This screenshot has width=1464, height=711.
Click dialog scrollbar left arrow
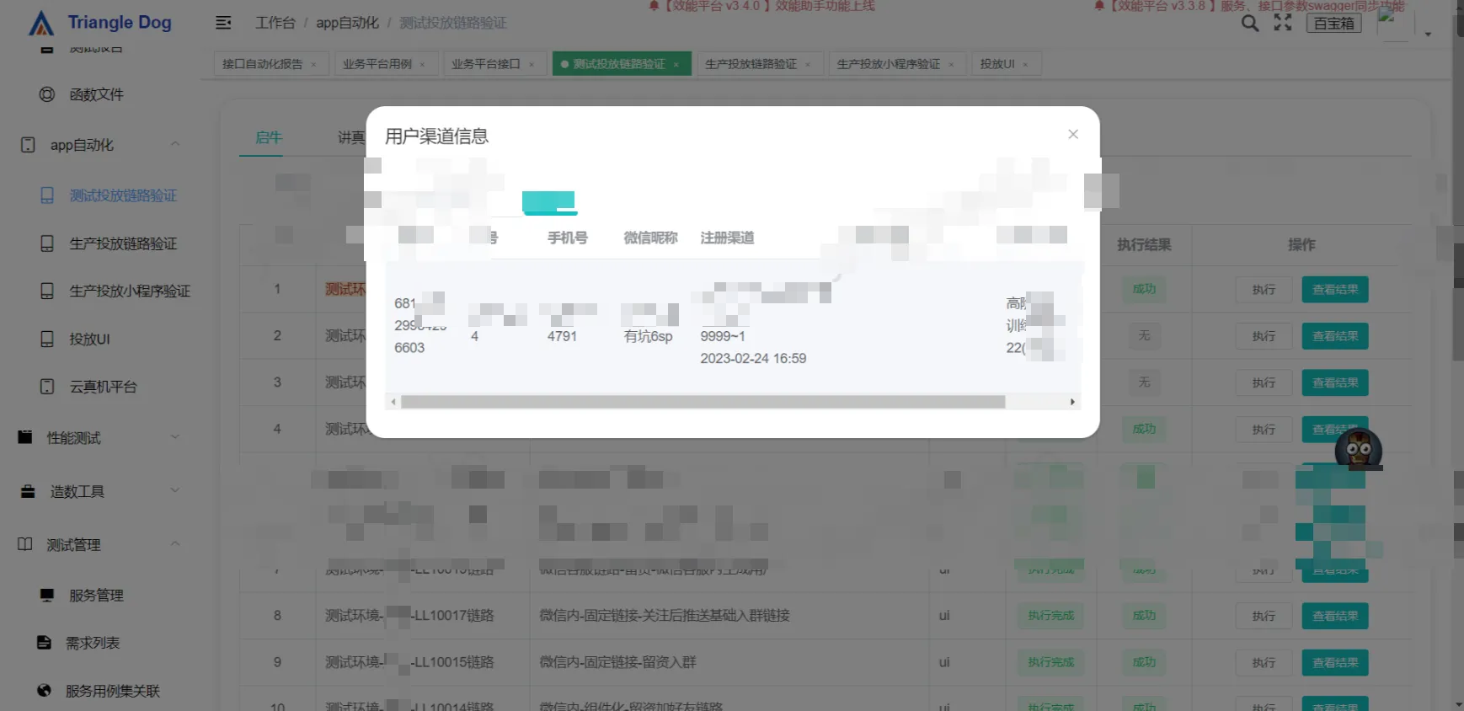(393, 402)
